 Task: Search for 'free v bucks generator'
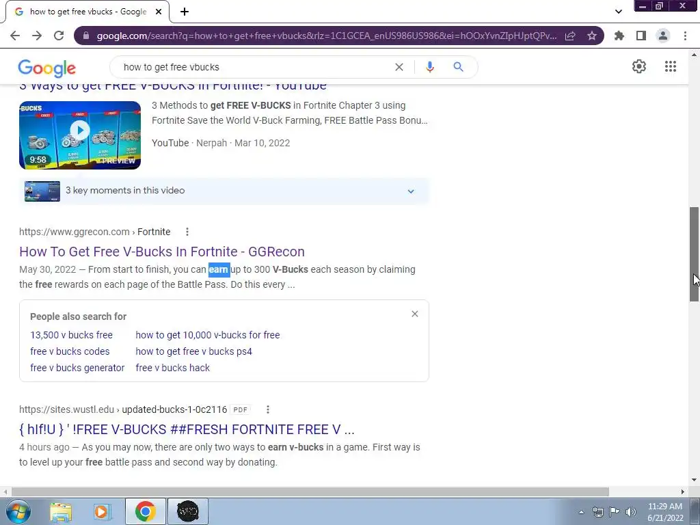(78, 368)
